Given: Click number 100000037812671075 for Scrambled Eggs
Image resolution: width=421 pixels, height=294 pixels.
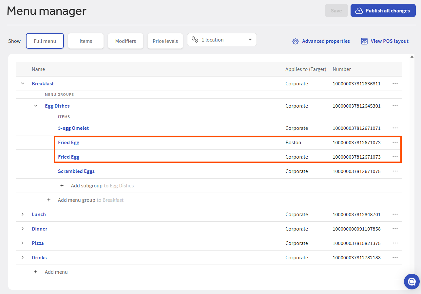Looking at the screenshot, I should [x=356, y=171].
